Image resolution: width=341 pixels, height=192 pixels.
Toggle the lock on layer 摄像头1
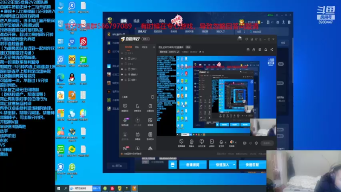pos(125,74)
